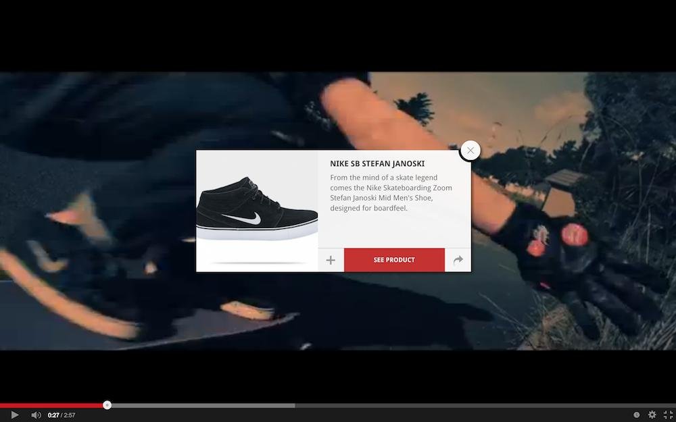Close the Nike SB product popup
The image size is (676, 422).
(x=470, y=151)
